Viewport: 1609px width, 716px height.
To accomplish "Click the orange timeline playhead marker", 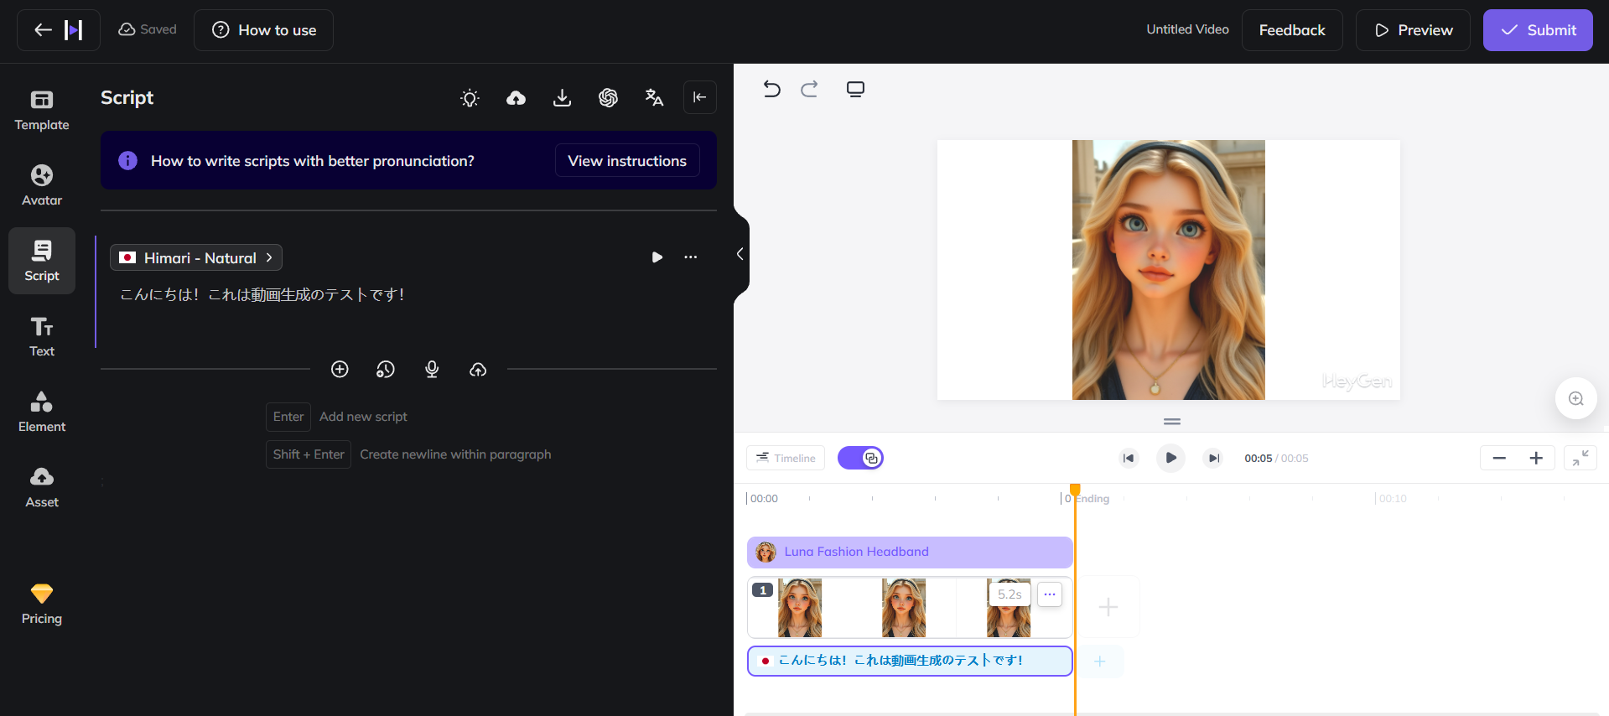I will point(1075,489).
